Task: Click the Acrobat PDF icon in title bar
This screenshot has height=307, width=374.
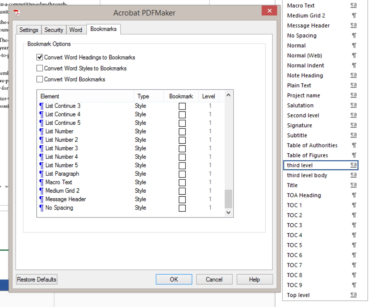Action: pos(17,13)
